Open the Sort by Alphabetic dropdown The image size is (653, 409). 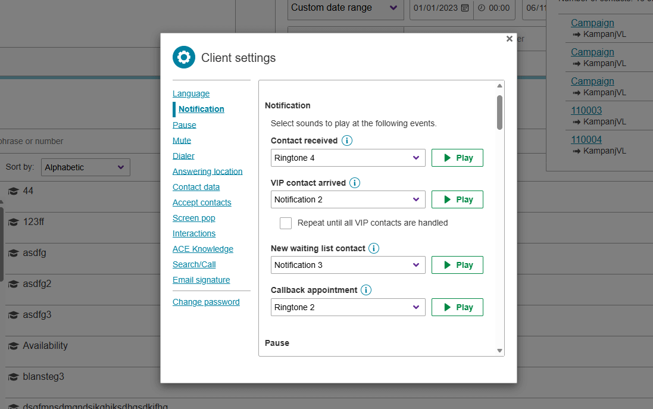point(85,167)
